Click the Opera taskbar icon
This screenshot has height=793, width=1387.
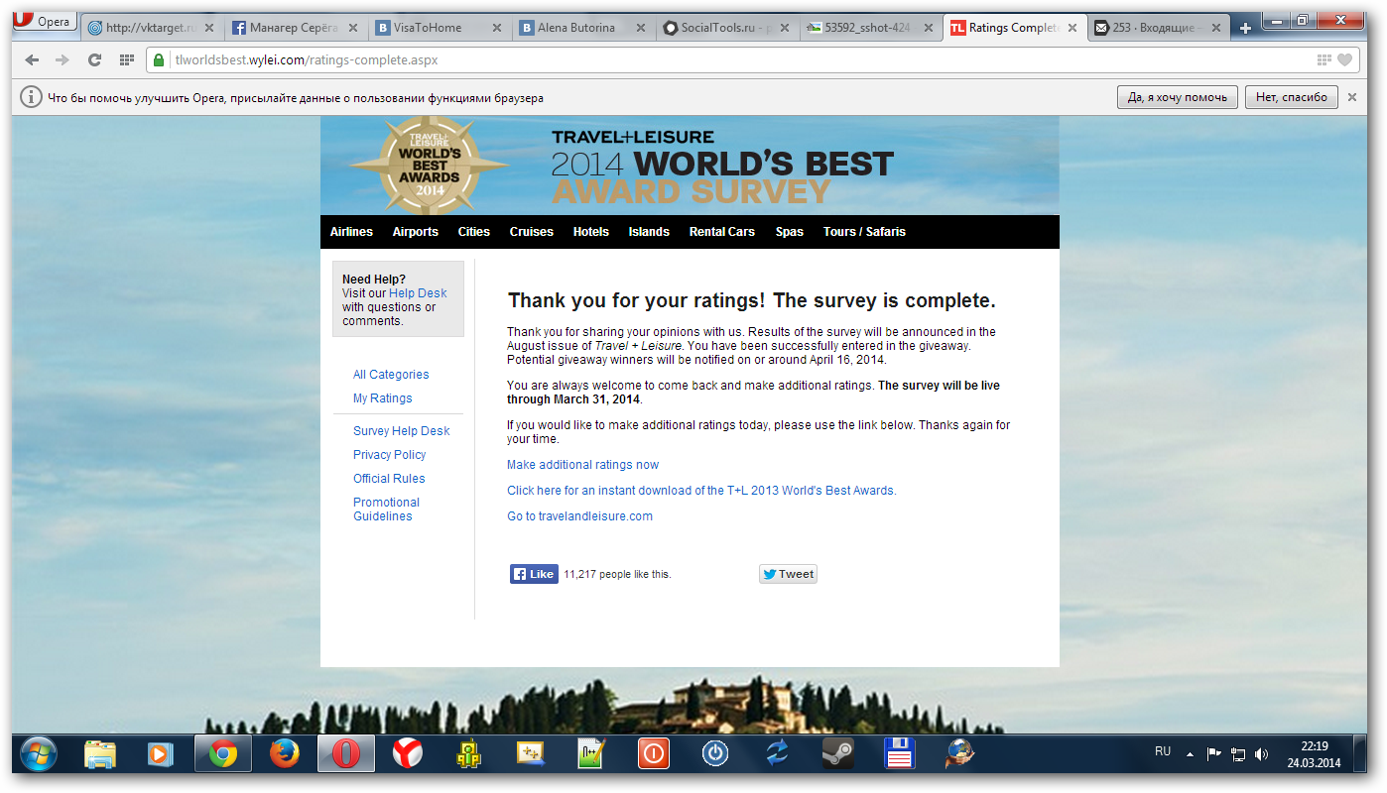[x=345, y=754]
